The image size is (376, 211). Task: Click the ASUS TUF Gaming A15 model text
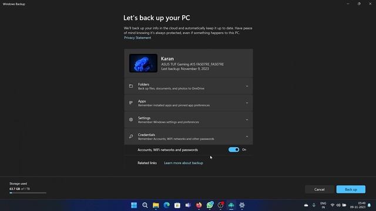pyautogui.click(x=192, y=64)
